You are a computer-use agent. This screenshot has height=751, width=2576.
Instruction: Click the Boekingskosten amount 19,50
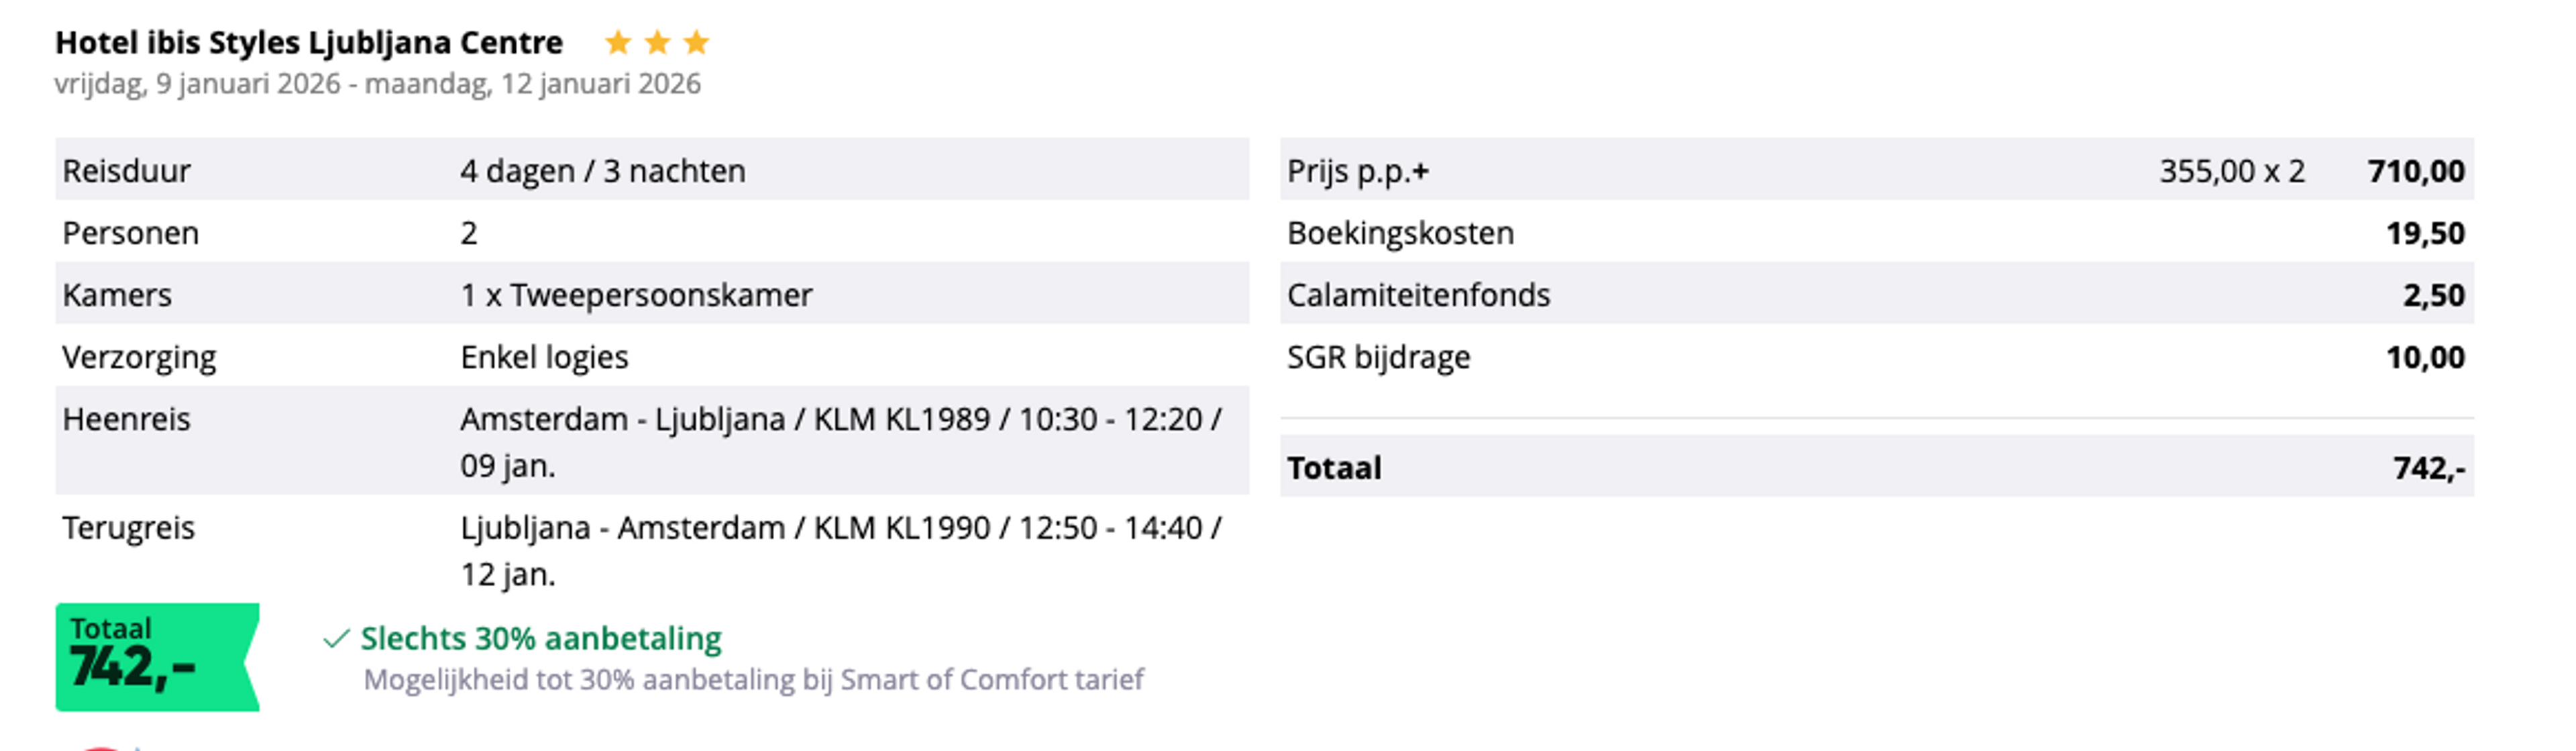click(x=2425, y=233)
